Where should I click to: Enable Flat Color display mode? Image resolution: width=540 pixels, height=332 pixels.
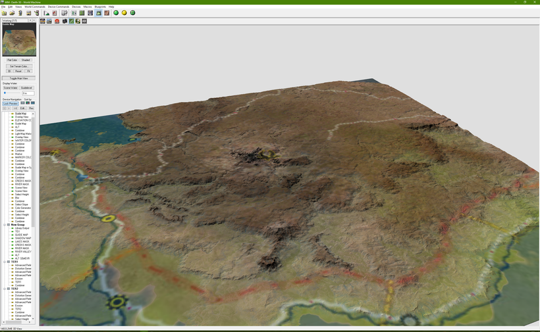(x=12, y=60)
